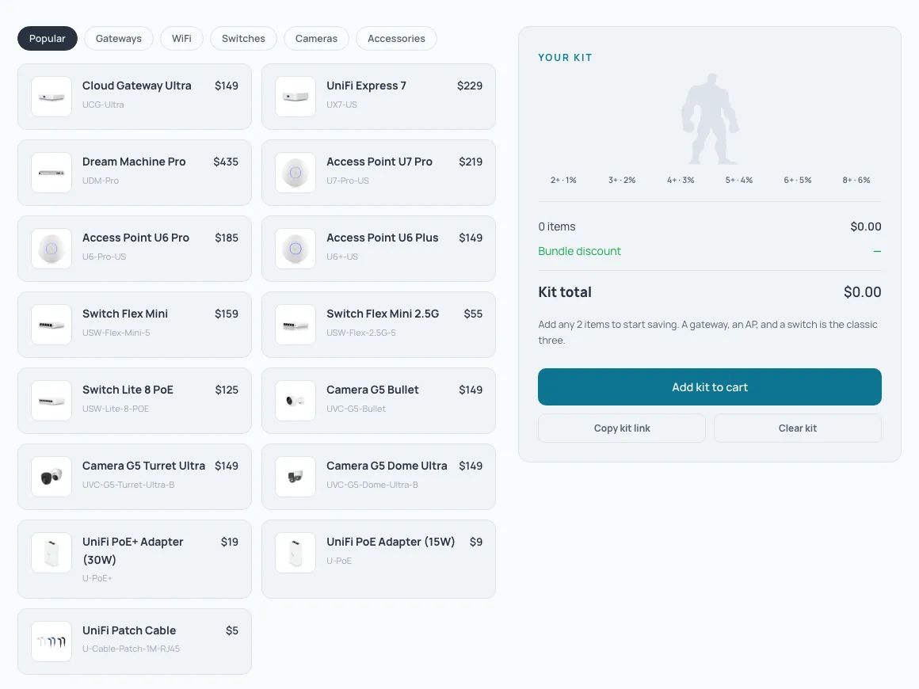This screenshot has width=919, height=689.
Task: Click the Camera G5 Dome Ultra image
Action: 296,478
